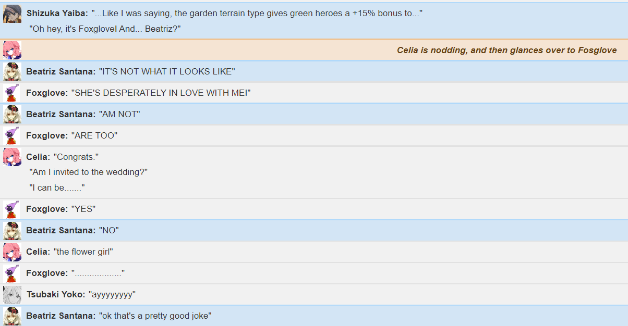Click Beatriz avatar next to "AM NOT"
Image resolution: width=628 pixels, height=326 pixels.
tap(12, 114)
